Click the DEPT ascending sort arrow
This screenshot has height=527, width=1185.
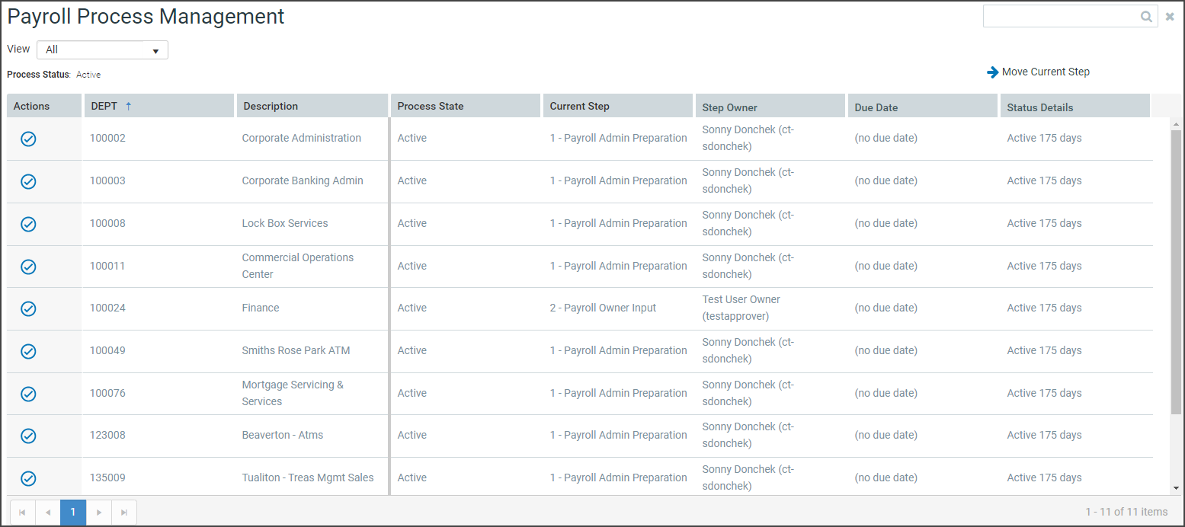pyautogui.click(x=128, y=106)
